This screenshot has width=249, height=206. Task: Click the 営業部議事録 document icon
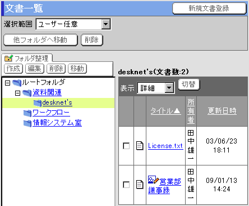140,185
